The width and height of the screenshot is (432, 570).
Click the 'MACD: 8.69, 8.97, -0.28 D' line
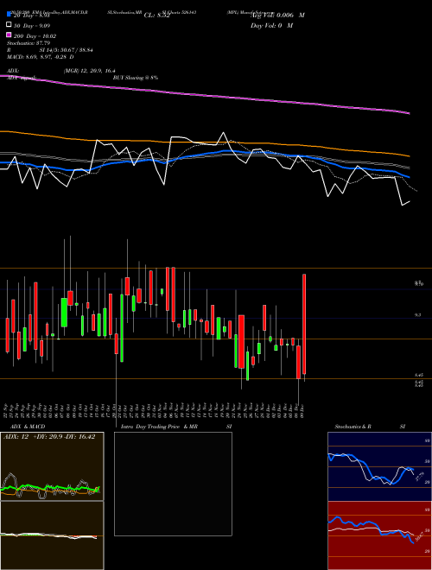[41, 57]
